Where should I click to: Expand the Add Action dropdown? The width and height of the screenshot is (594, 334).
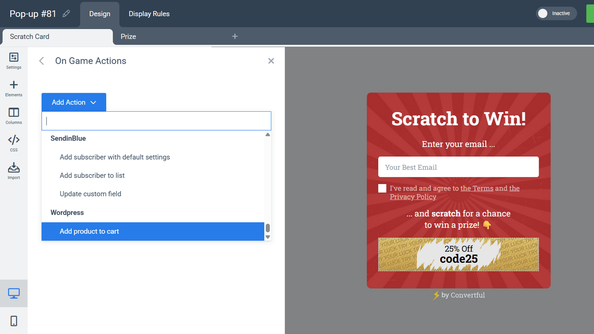coord(74,102)
